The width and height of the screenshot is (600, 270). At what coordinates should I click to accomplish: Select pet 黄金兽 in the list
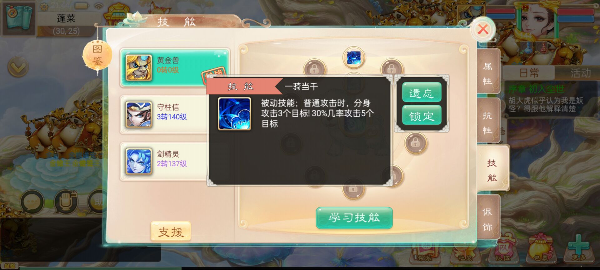coord(175,67)
